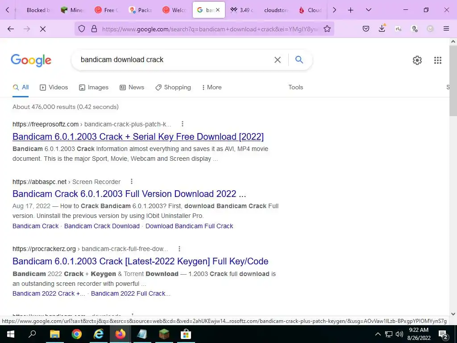
Task: Switch to the Minecraft tab
Action: [x=72, y=10]
